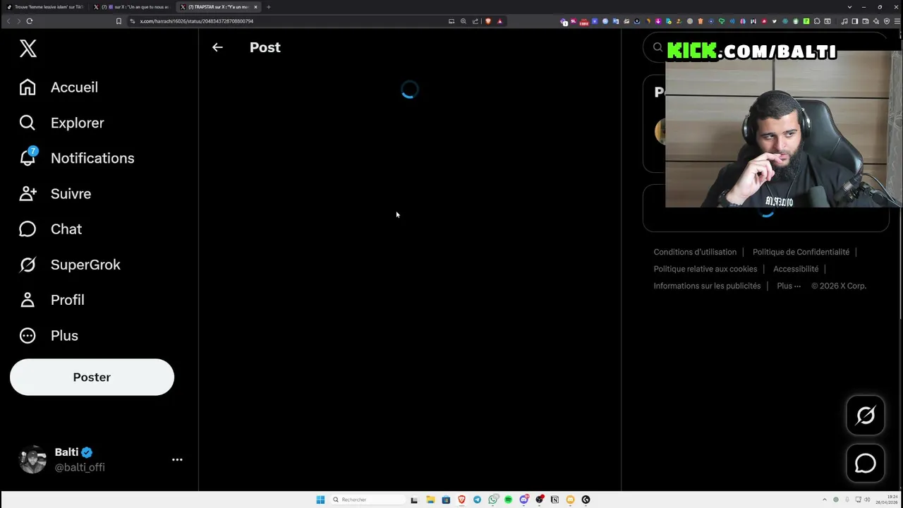Open the taskbar clock showing 19:24

tap(886, 500)
